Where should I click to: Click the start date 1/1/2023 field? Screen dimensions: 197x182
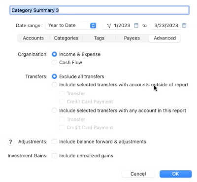(x=118, y=26)
